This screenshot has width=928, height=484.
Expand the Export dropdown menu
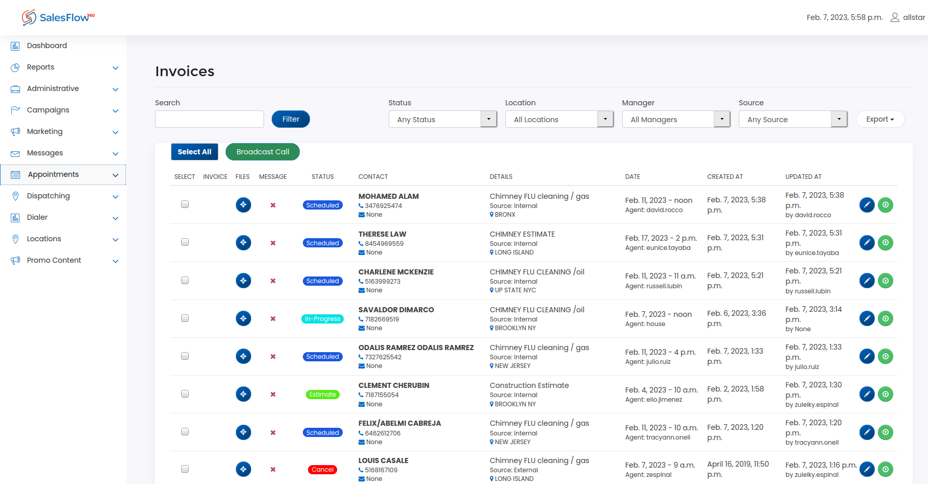click(880, 119)
